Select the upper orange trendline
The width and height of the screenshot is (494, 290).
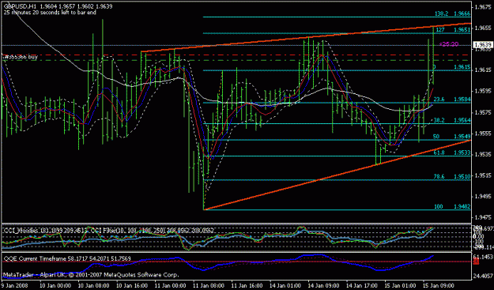point(306,38)
